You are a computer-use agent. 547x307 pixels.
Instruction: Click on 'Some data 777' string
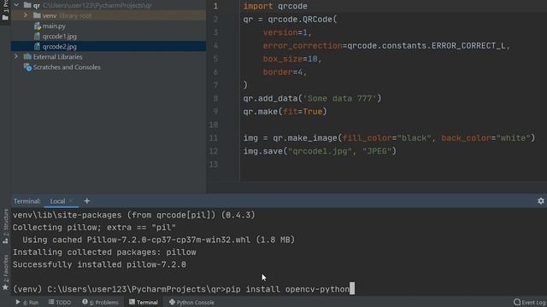click(340, 99)
